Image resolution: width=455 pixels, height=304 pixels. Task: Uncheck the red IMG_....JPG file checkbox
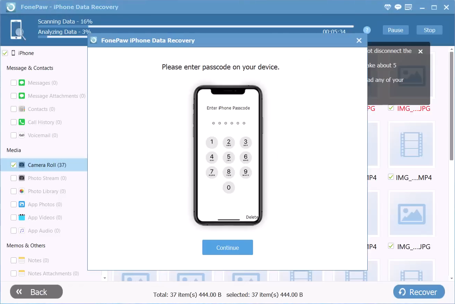(x=391, y=108)
